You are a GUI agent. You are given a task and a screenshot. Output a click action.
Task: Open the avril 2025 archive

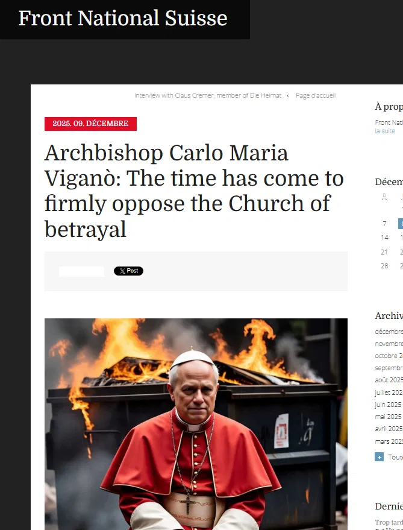389,429
